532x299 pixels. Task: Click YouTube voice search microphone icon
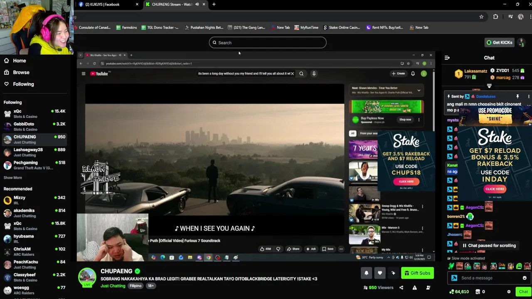314,74
